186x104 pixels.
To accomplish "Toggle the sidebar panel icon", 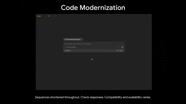I will click(49, 16).
